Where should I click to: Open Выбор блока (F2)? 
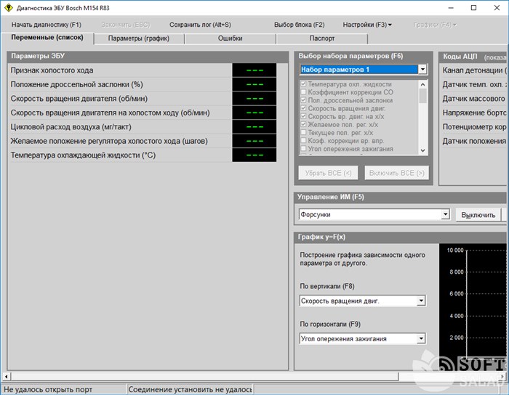(299, 25)
